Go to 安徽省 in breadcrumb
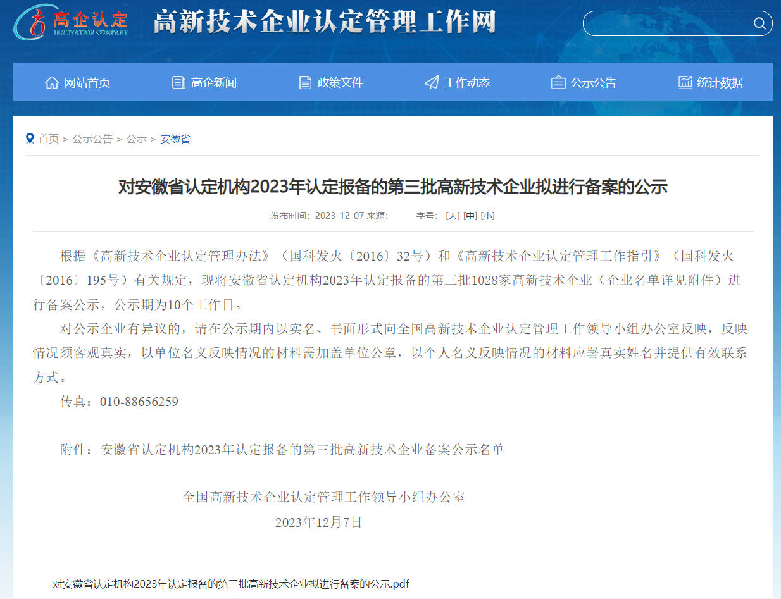Image resolution: width=781 pixels, height=599 pixels. [175, 139]
